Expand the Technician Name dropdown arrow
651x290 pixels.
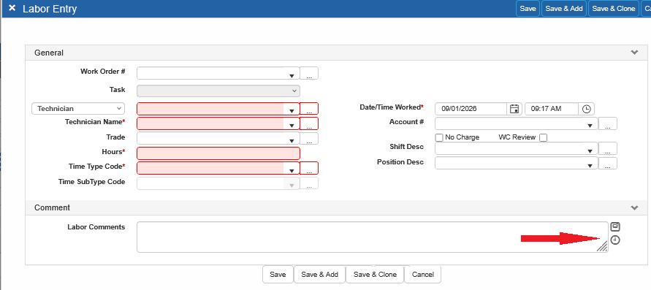292,126
